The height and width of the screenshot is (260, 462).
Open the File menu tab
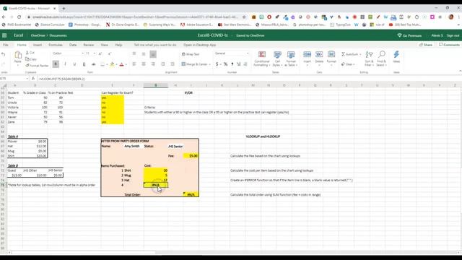click(6, 45)
